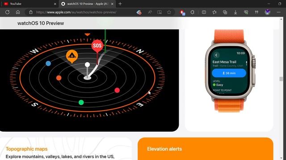Open the red extension icon in the toolbar
This screenshot has height=160, width=286.
182,12
